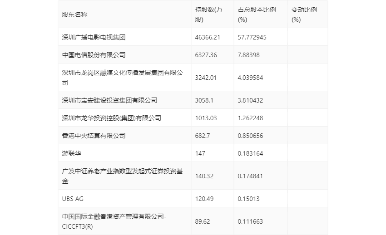Click the percentage 3.810432
Viewport: 386px width, 235px height.
pos(250,100)
